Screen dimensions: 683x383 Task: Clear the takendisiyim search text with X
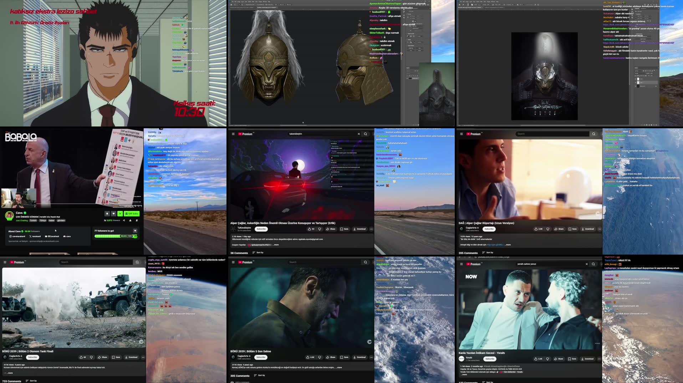coord(359,134)
